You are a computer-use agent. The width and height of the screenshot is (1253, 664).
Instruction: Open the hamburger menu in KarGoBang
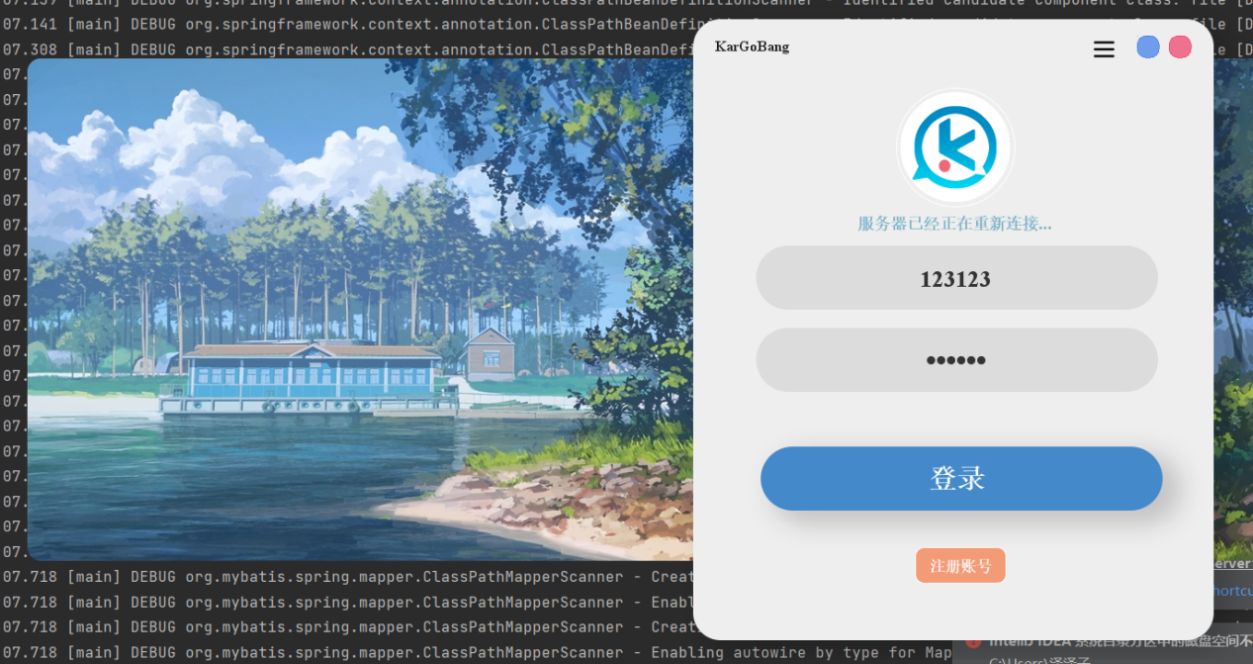click(1104, 48)
